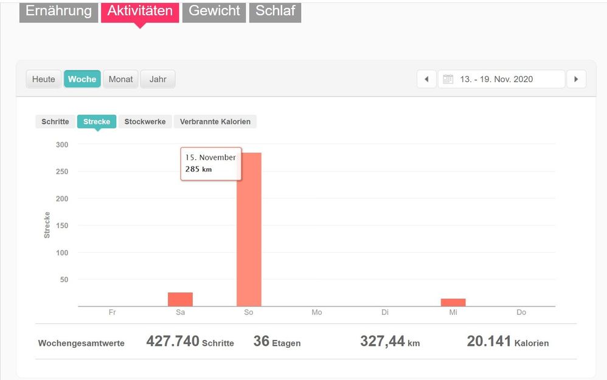The image size is (607, 380).
Task: Switch view to Monat
Action: pyautogui.click(x=120, y=79)
